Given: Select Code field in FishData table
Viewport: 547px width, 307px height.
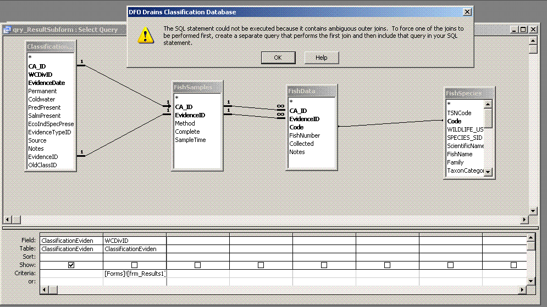Looking at the screenshot, I should pos(296,127).
